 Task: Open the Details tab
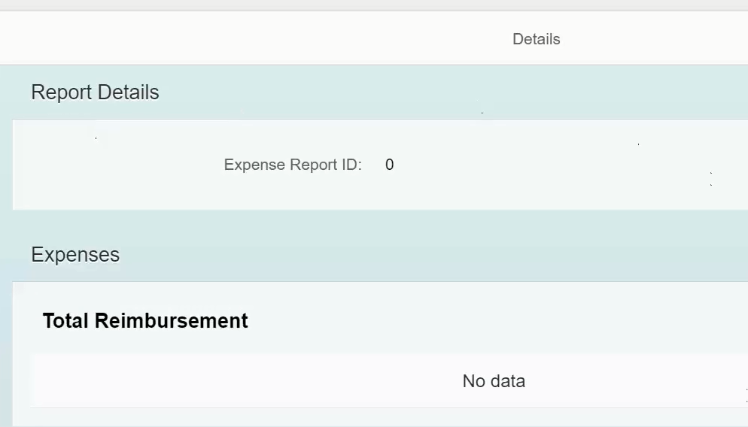point(537,39)
